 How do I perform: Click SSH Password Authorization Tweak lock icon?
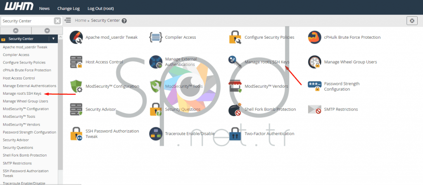click(x=76, y=133)
